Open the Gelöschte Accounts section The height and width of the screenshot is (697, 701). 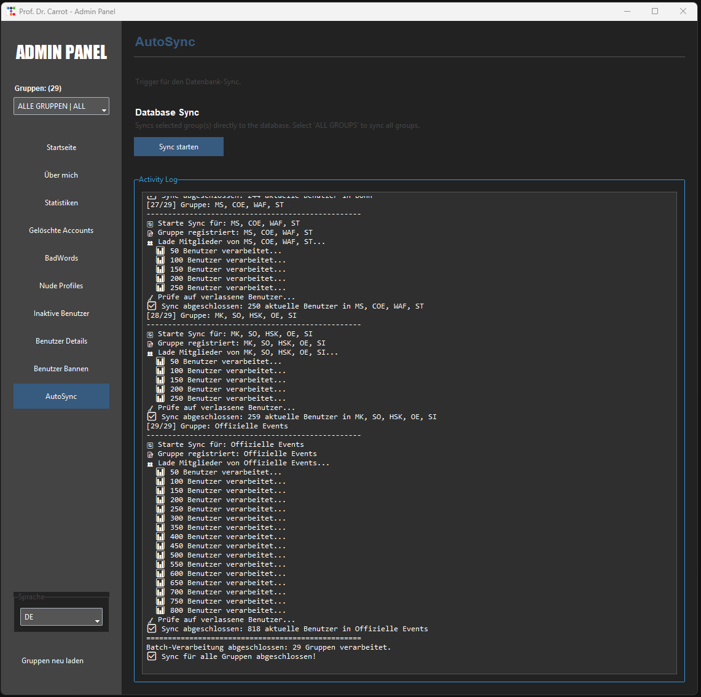coord(61,230)
